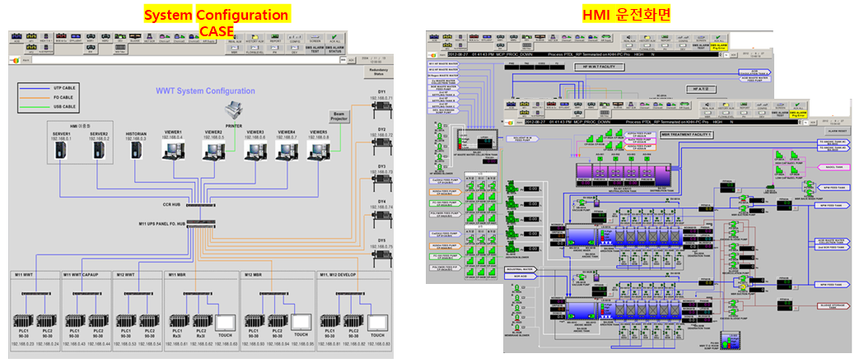Click SERVER1 computer icon in System Configuration
This screenshot has width=864, height=363.
[x=61, y=152]
